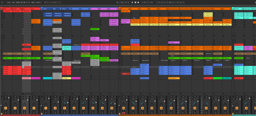Mute track 21 using its activator

[x=171, y=108]
